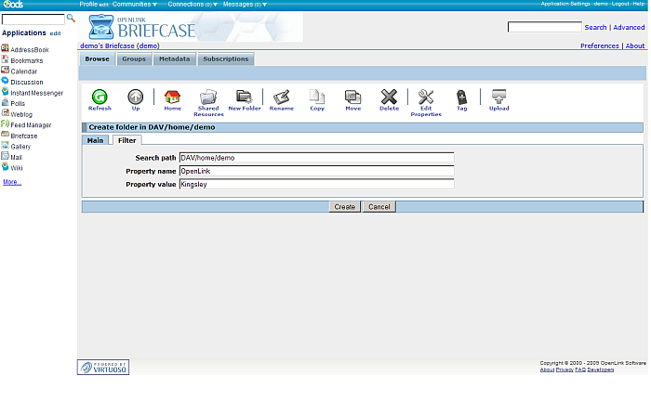Expand the Communities dropdown menu
651x402 pixels.
point(134,5)
